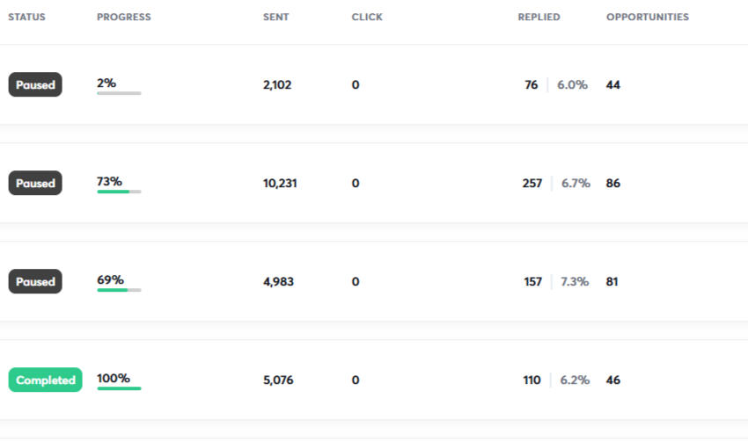This screenshot has width=748, height=442.
Task: Click the CLICK column header
Action: (367, 18)
